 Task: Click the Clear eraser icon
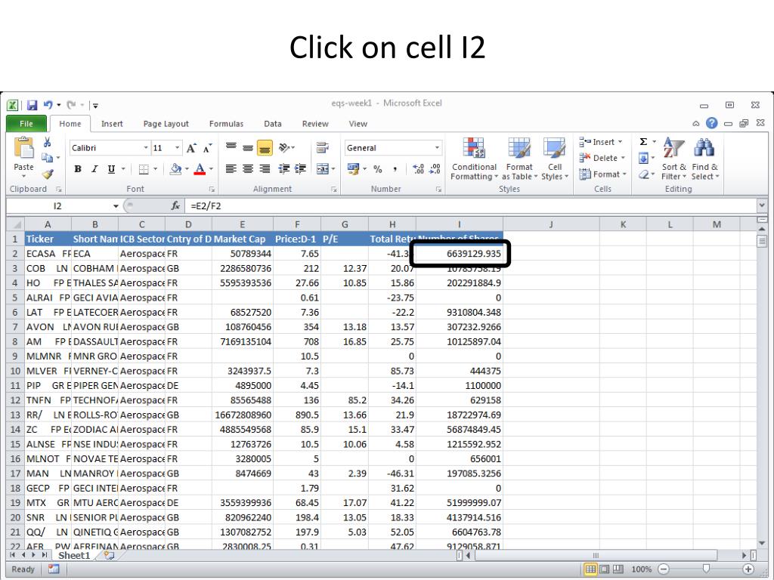[643, 174]
